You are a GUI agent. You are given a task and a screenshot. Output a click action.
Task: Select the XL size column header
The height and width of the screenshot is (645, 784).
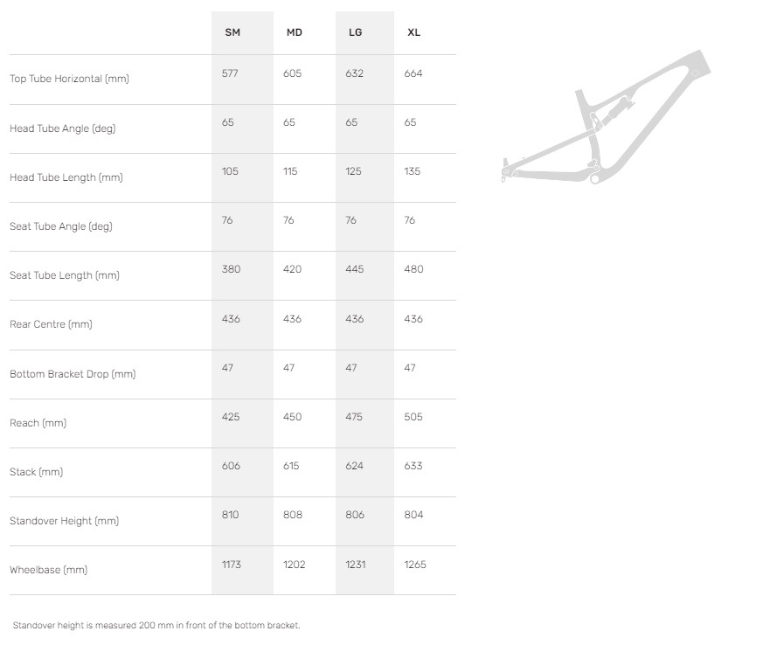coord(413,32)
